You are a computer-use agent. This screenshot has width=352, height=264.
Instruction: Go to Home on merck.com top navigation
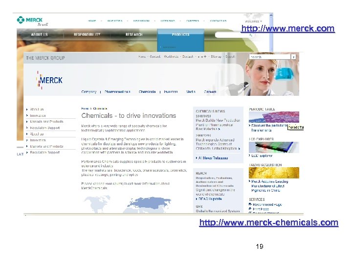(92, 21)
